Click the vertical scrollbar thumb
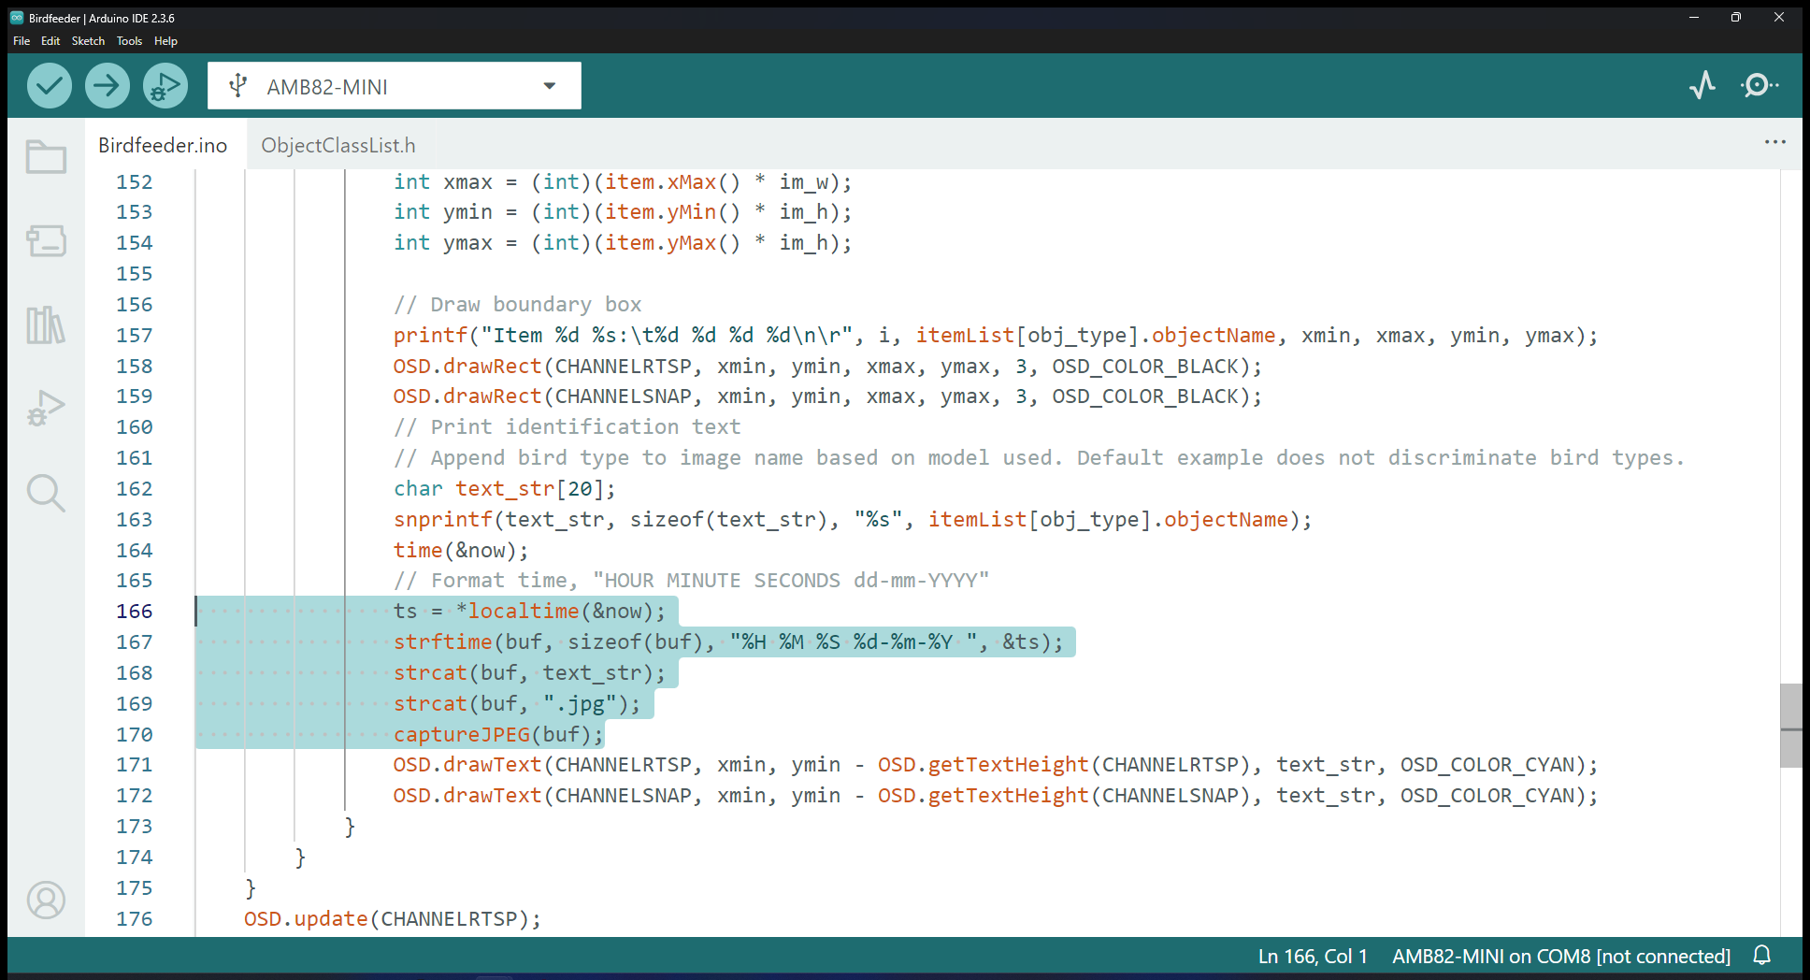The height and width of the screenshot is (980, 1810). [1790, 726]
